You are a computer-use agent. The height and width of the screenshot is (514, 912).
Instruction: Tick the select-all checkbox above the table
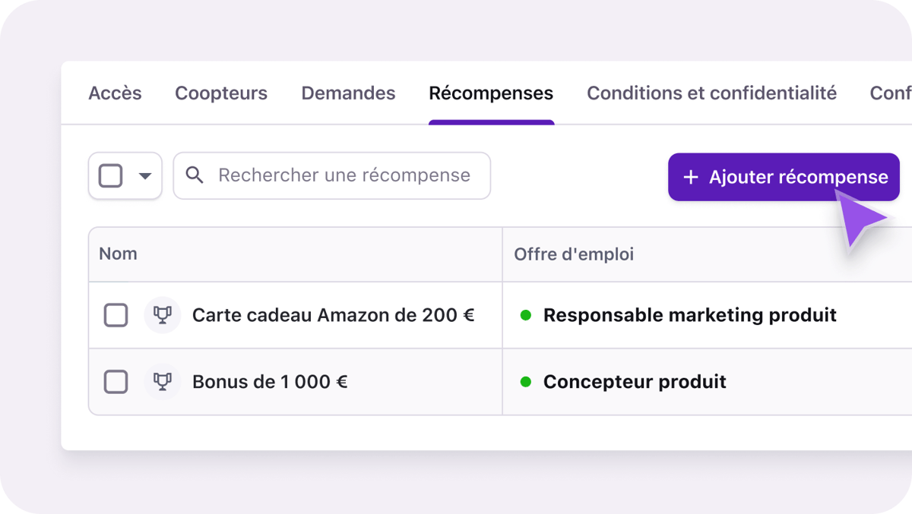[111, 176]
